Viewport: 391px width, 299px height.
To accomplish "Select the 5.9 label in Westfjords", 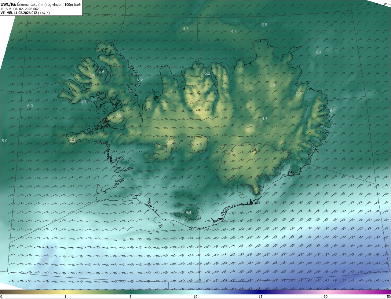I will coord(101,71).
